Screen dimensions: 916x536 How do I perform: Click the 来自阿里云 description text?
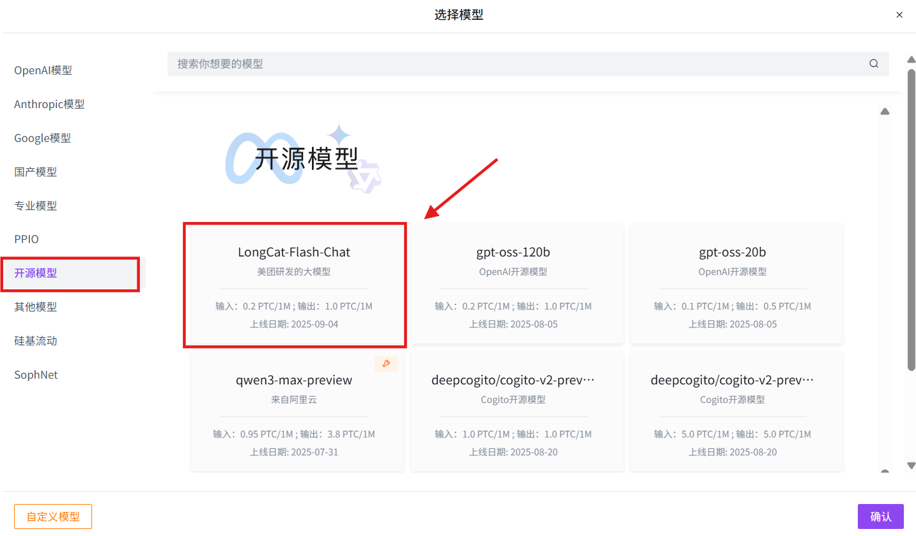click(294, 400)
